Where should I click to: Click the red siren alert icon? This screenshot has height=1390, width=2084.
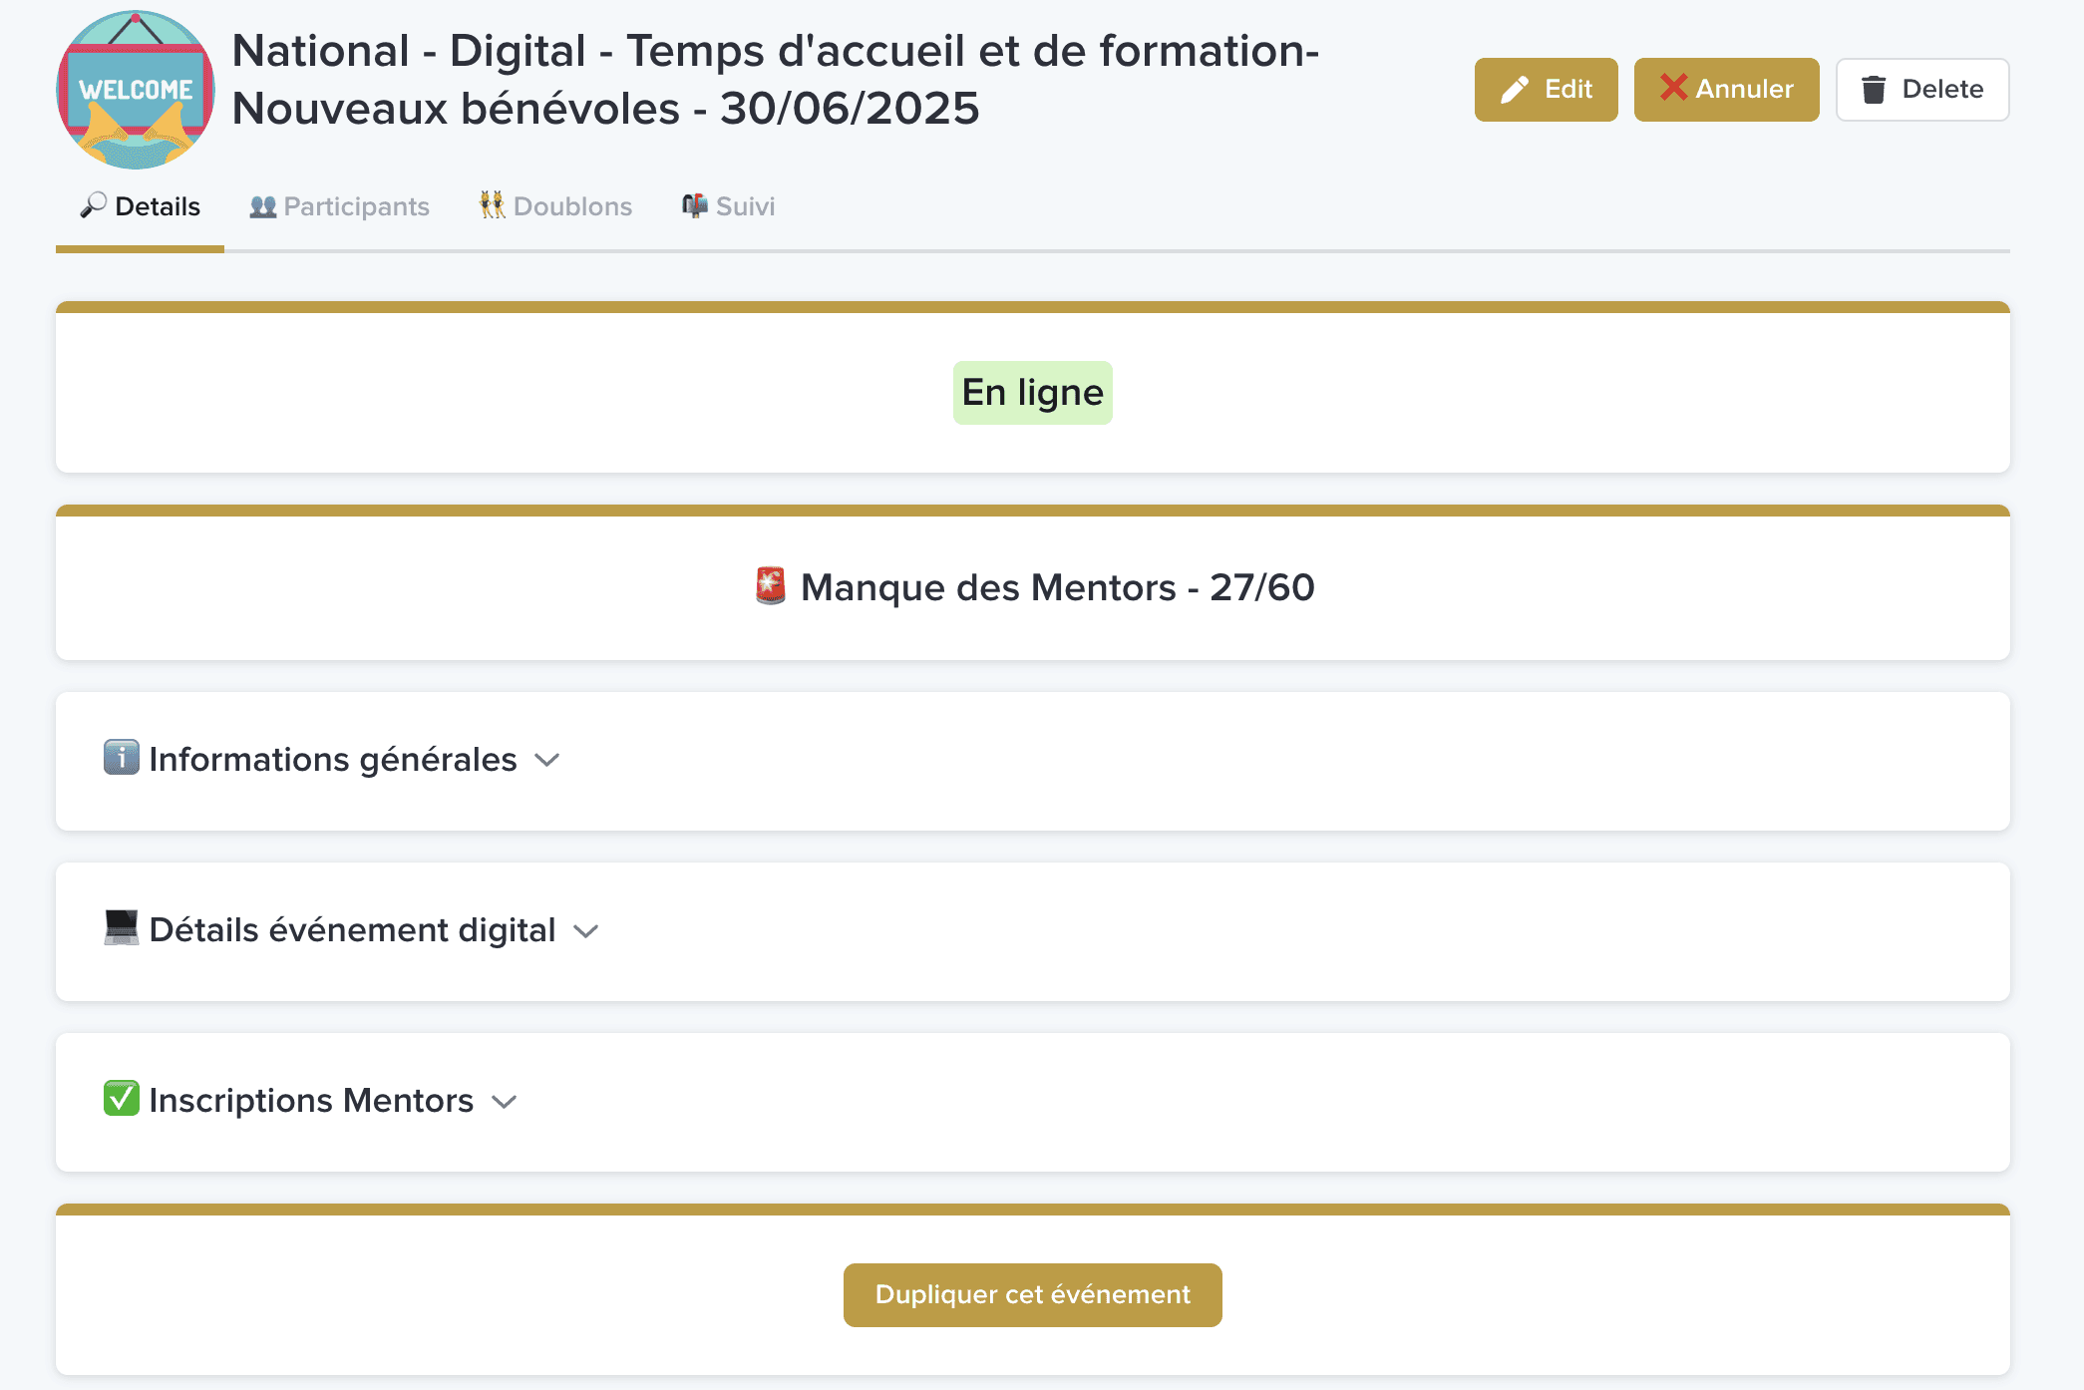click(x=771, y=586)
